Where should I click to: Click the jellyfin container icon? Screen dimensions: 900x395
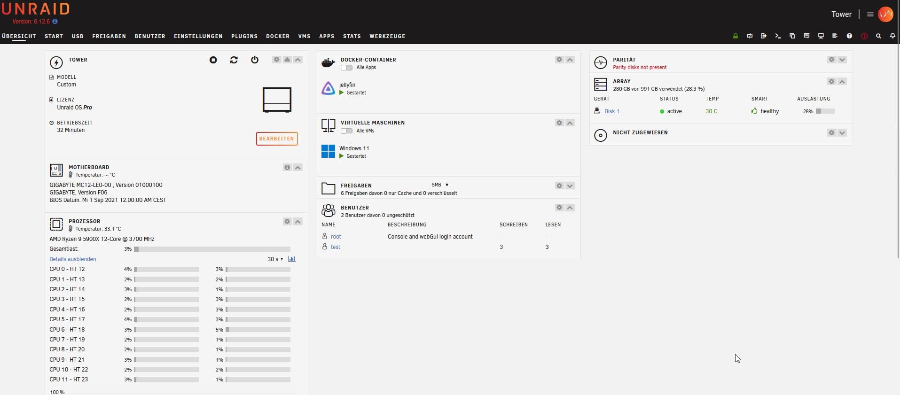(x=328, y=88)
